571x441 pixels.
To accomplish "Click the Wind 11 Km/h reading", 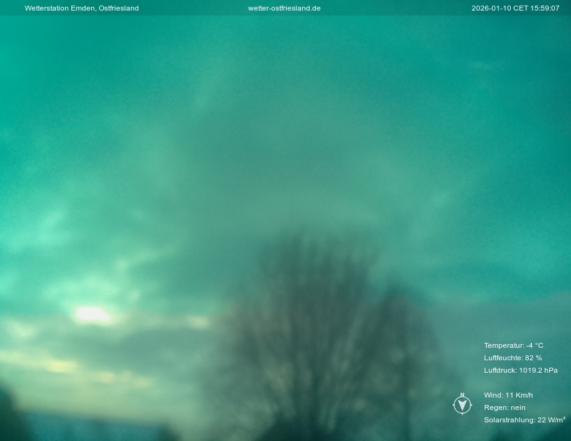I will [508, 395].
